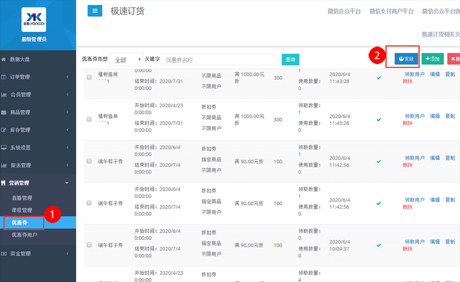
Task: Click green check mark in 10:04:37 row
Action: pos(379,245)
